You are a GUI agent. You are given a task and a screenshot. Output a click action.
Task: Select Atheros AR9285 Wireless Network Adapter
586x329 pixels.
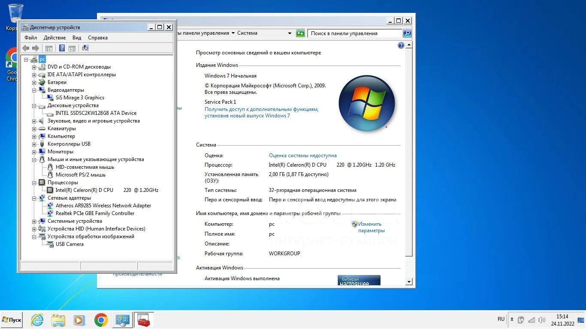pyautogui.click(x=103, y=206)
